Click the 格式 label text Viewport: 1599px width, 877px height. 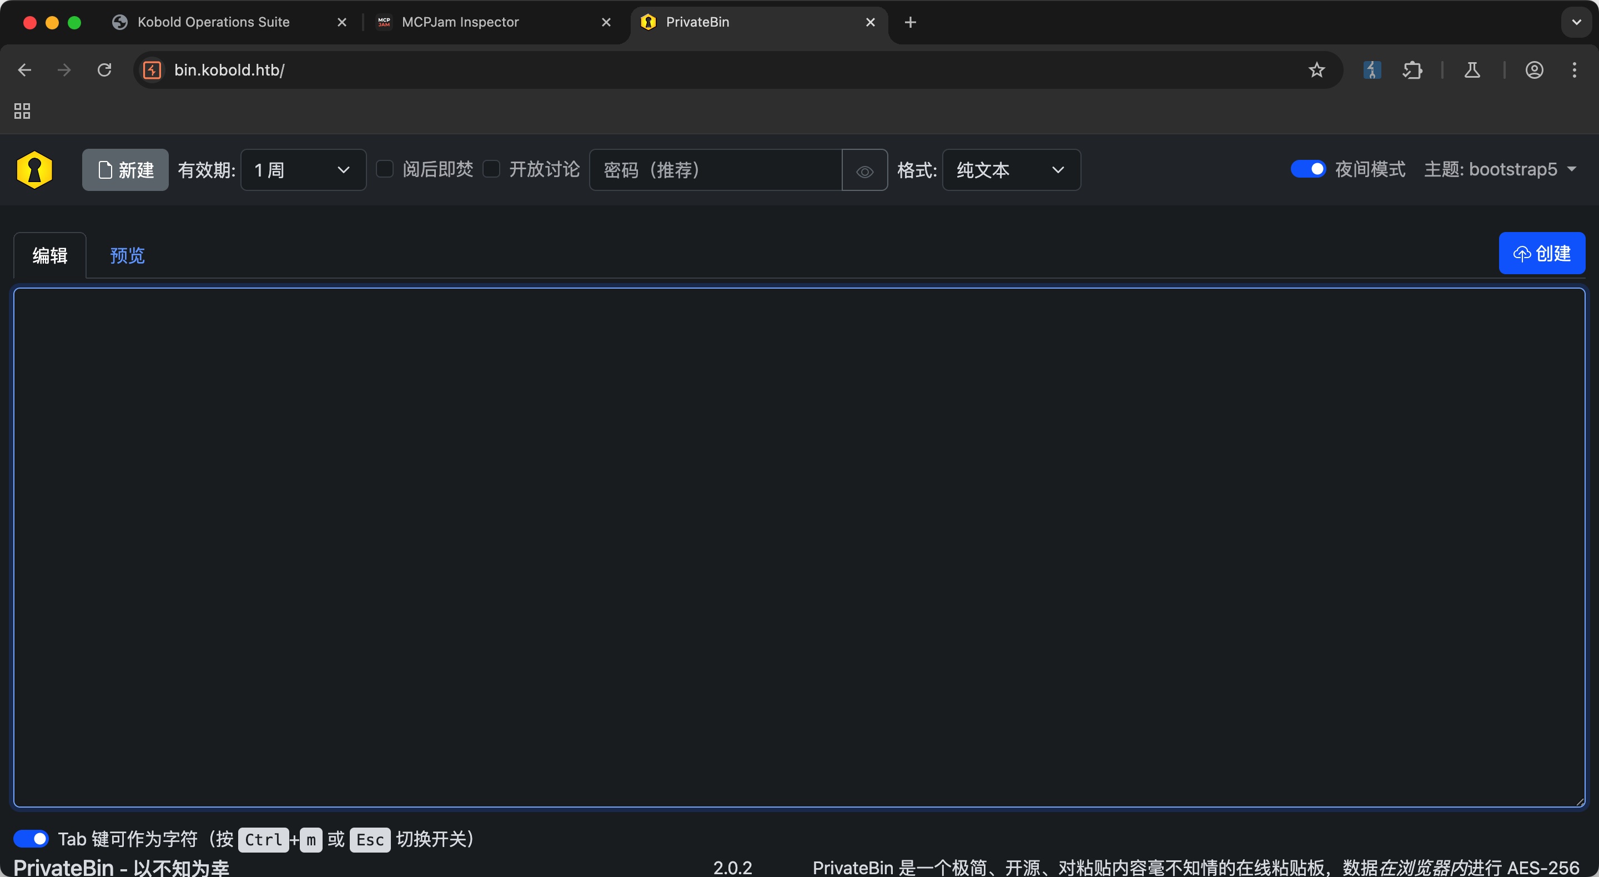click(x=917, y=170)
